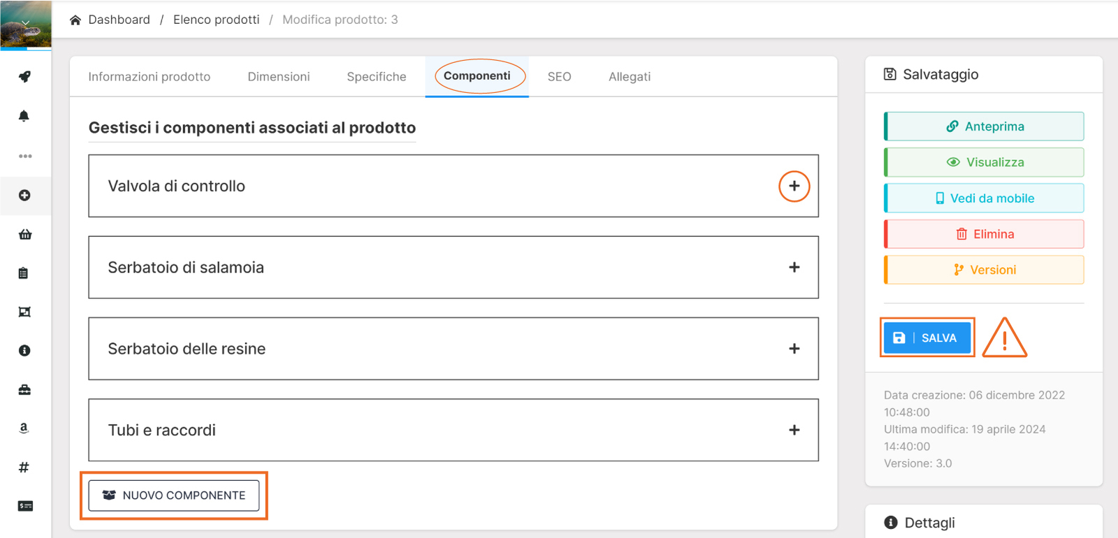This screenshot has width=1118, height=538.
Task: Switch to the Dimensioni tab
Action: coord(278,77)
